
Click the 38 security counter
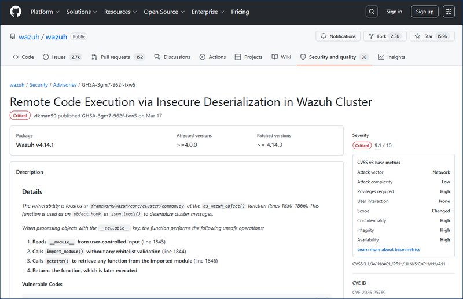[x=364, y=57]
